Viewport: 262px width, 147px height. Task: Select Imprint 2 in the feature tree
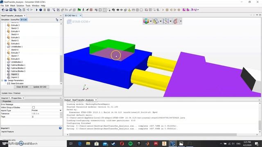pyautogui.click(x=15, y=77)
